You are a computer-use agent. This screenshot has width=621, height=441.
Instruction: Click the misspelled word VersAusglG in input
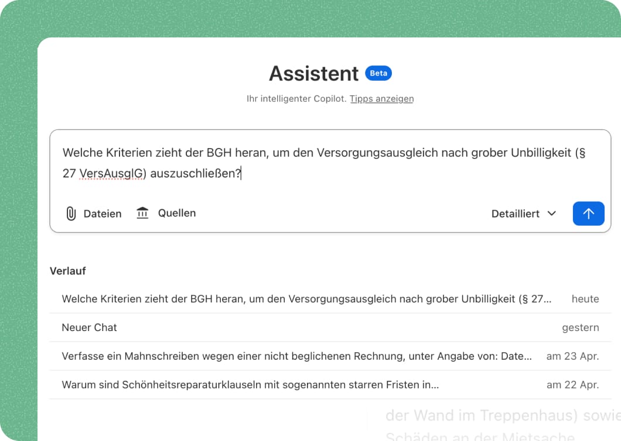113,173
